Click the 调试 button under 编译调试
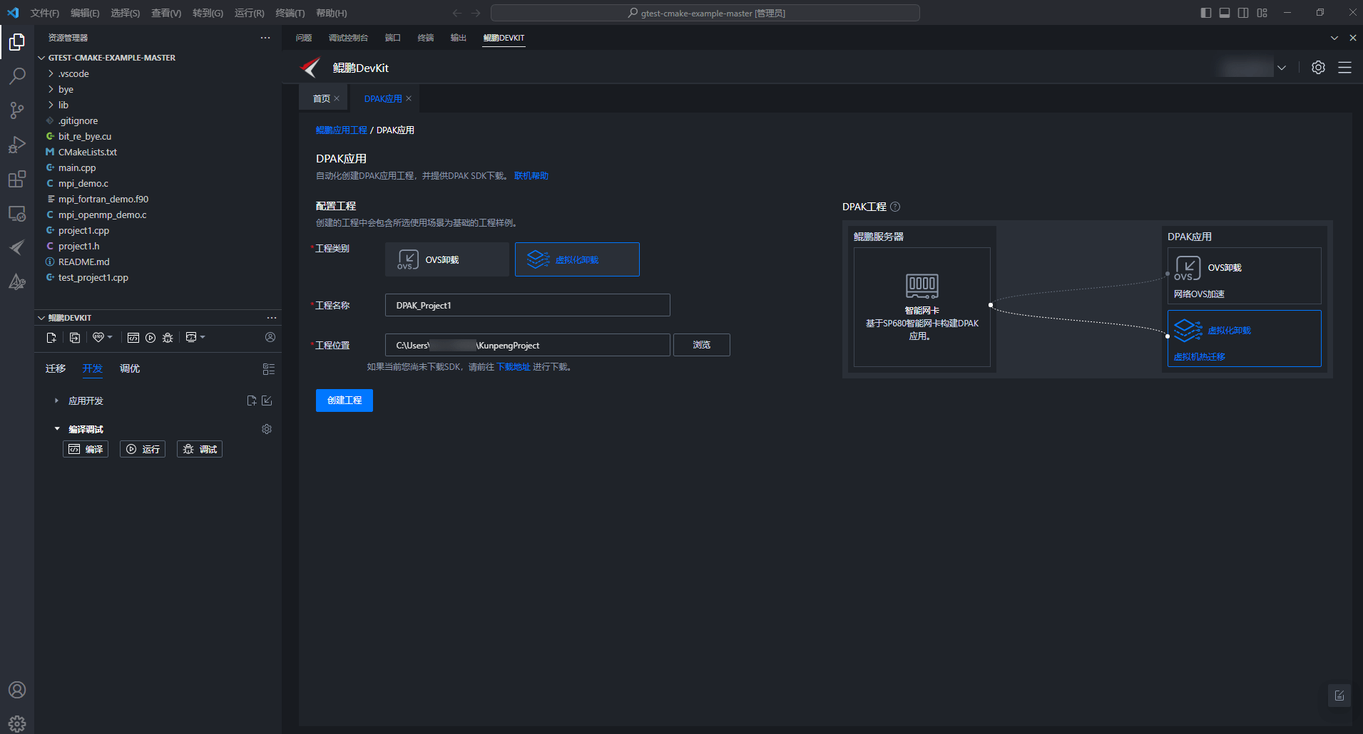The image size is (1363, 734). (x=200, y=449)
